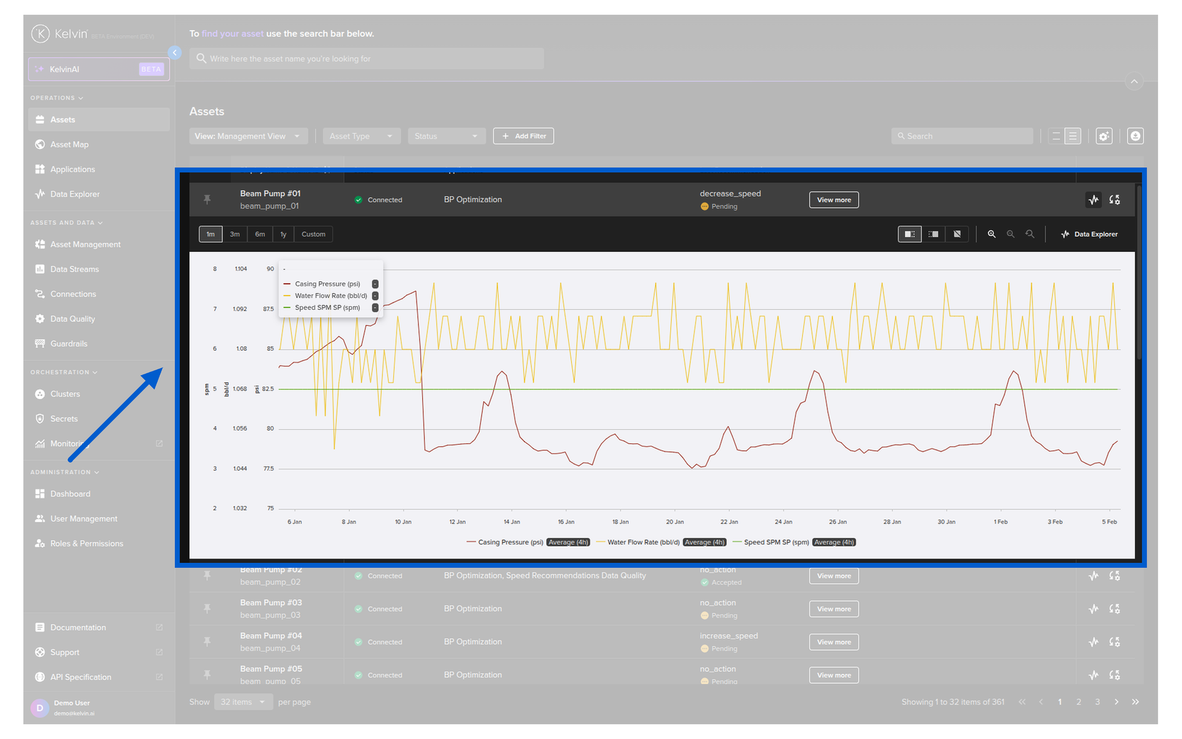This screenshot has width=1182, height=739.
Task: Open Asset Map in the sidebar
Action: click(x=69, y=144)
